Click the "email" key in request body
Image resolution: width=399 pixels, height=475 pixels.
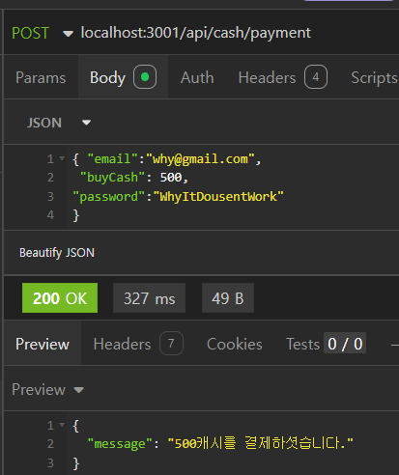point(113,159)
